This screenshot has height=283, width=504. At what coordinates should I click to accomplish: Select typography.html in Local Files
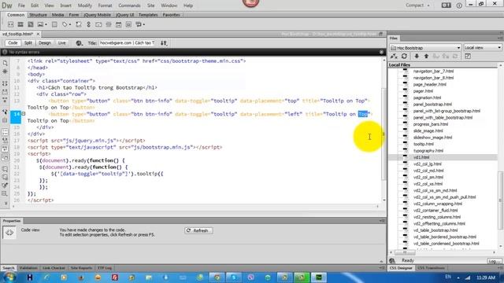(x=428, y=150)
